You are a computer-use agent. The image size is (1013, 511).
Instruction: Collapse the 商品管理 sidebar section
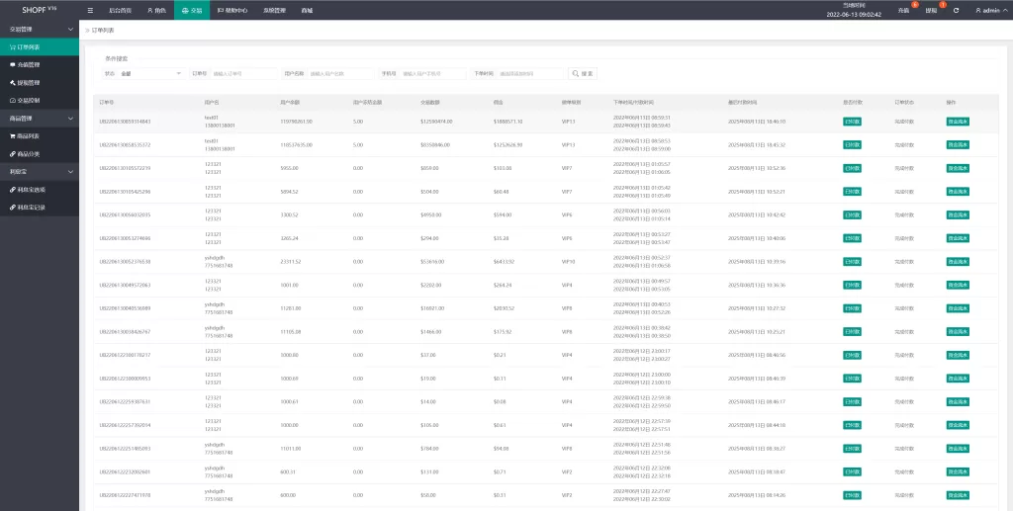tap(40, 118)
